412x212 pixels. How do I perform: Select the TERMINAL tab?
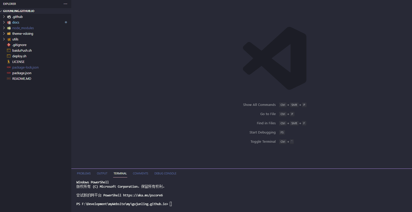click(x=120, y=173)
